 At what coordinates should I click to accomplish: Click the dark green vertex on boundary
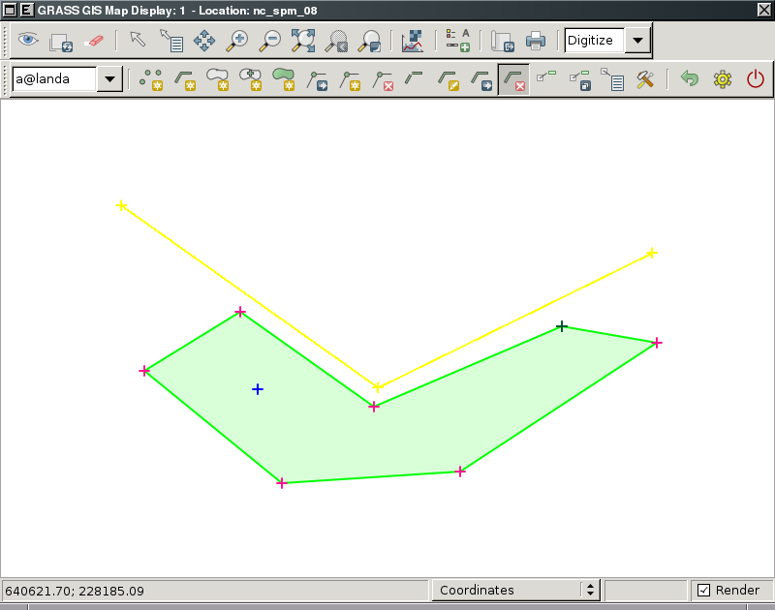coord(562,326)
